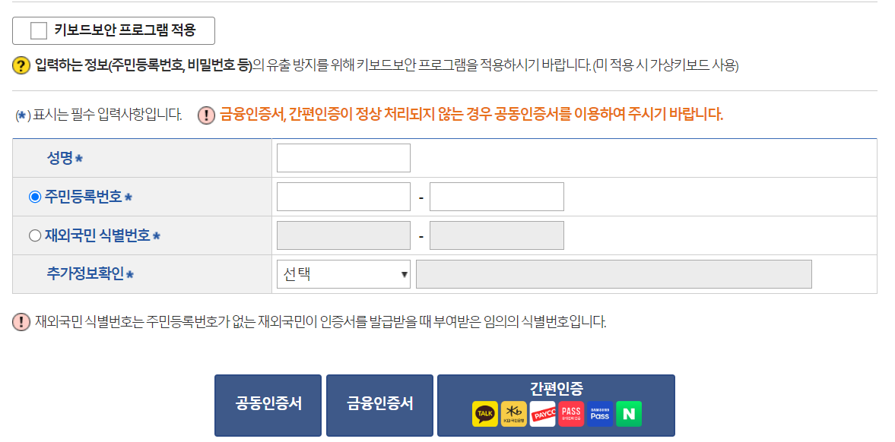
Task: Click the text field beside 선택 dropdown
Action: (612, 273)
